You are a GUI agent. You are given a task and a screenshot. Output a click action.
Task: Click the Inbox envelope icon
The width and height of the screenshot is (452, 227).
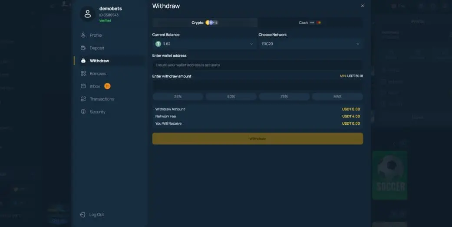[x=83, y=86]
